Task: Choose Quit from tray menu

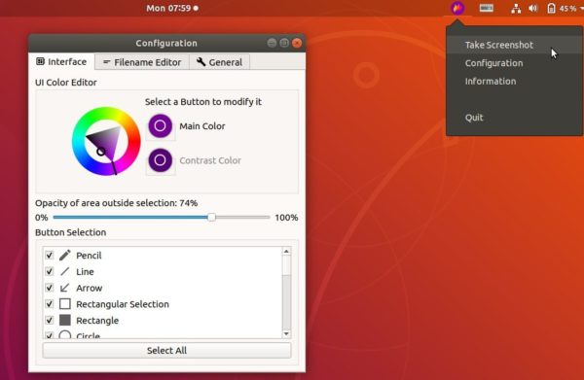Action: pos(514,118)
